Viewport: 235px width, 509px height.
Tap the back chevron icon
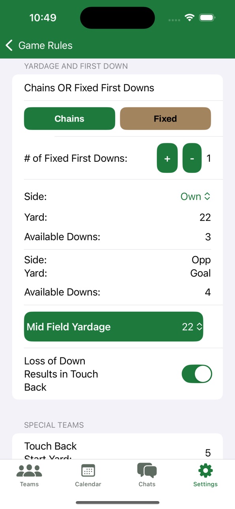pos(9,45)
